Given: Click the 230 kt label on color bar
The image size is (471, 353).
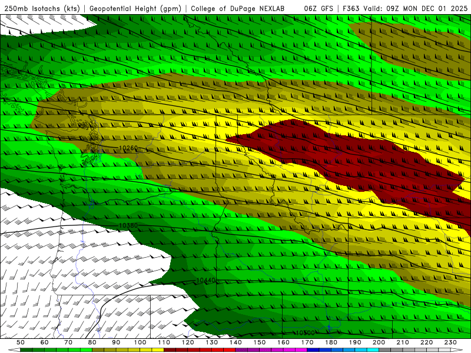Looking at the screenshot, I should click(x=450, y=342).
